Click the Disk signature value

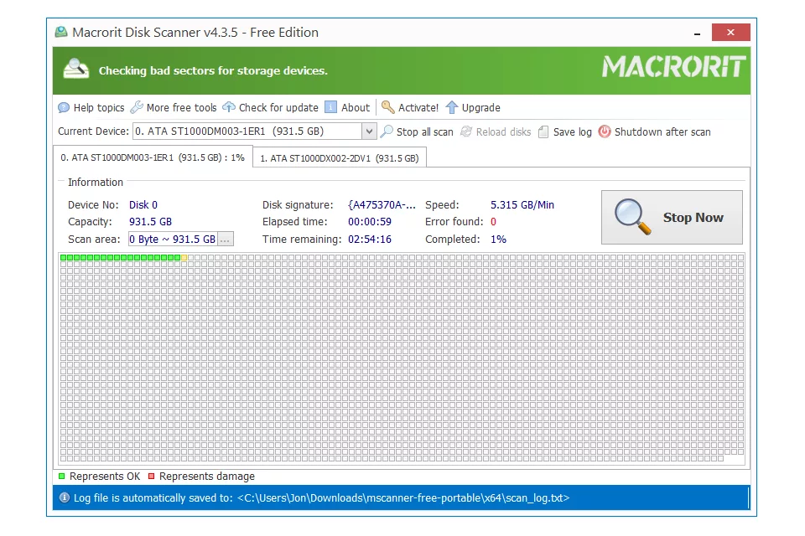point(382,204)
